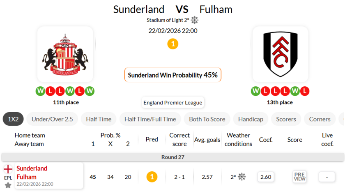Click Fulham's last red L form badge
The width and height of the screenshot is (345, 196).
pyautogui.click(x=305, y=91)
